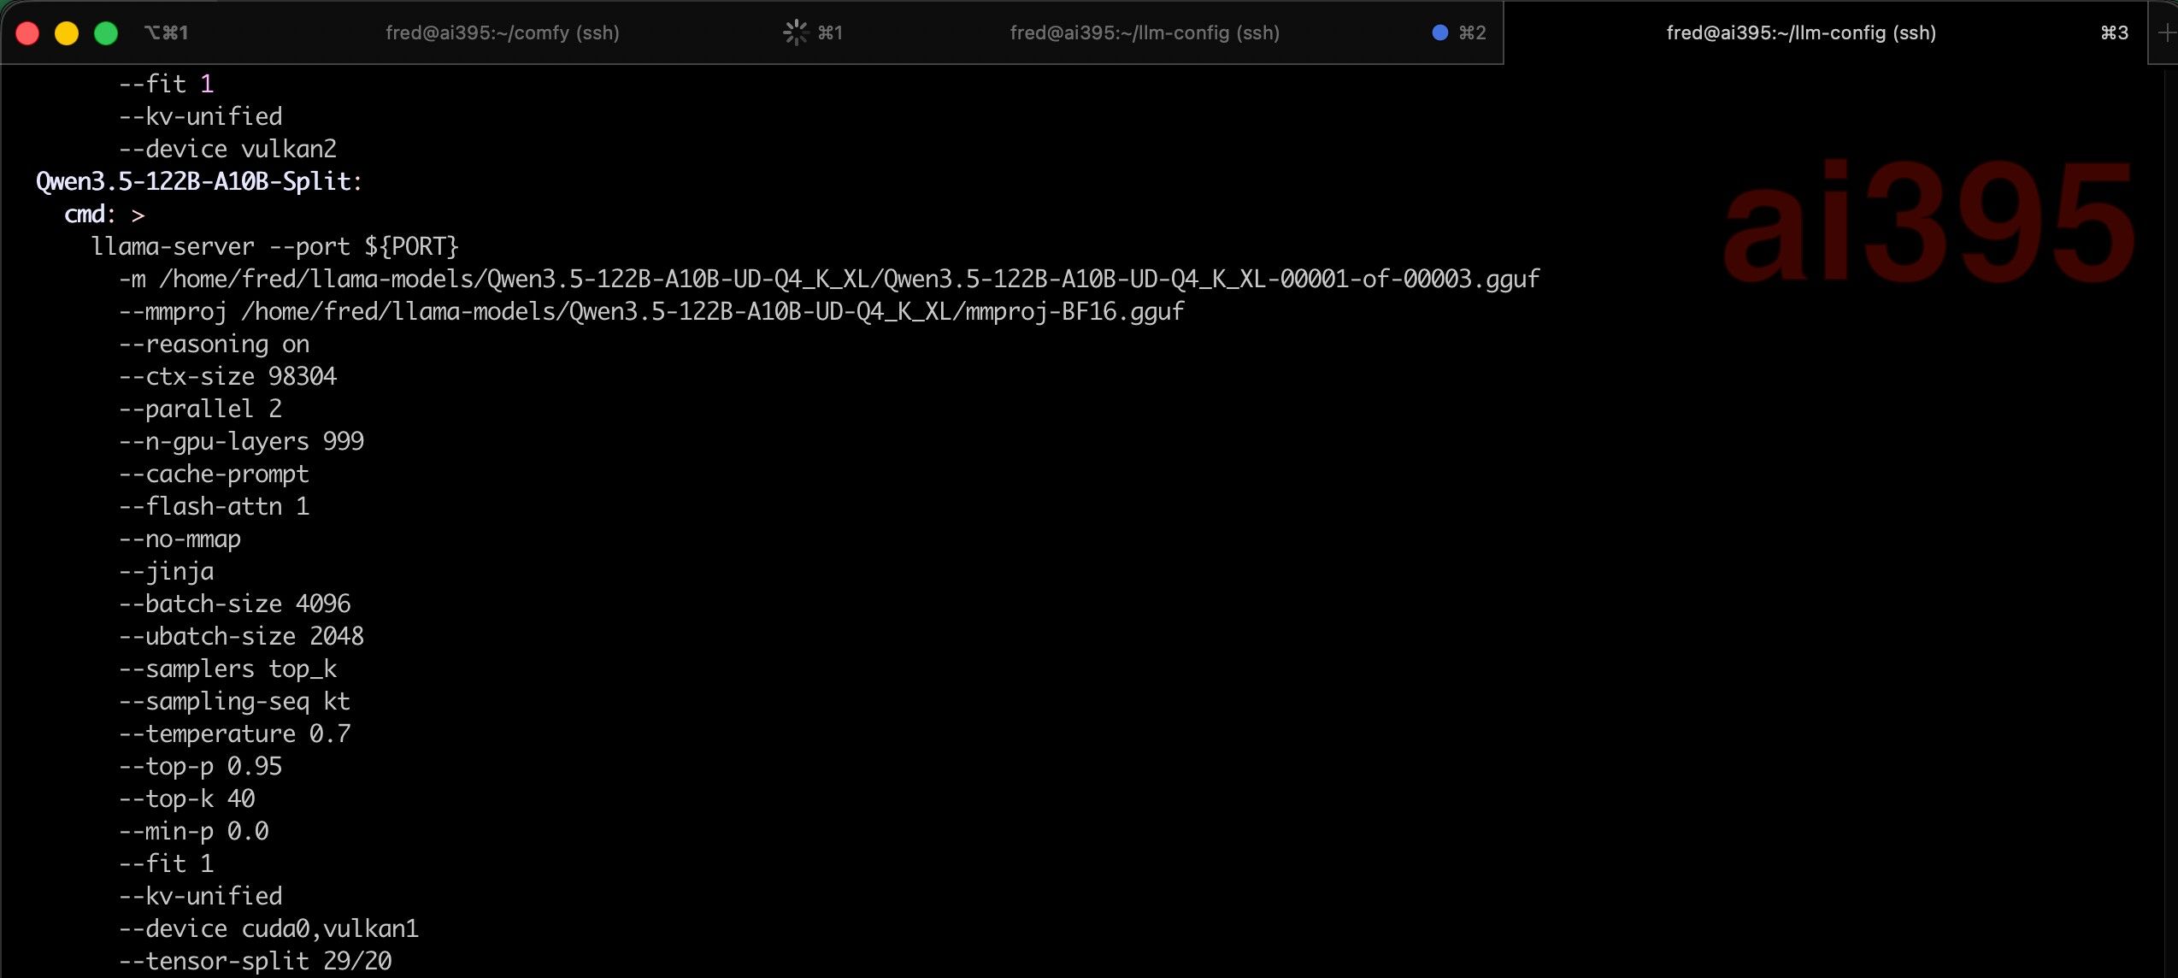Click the '--mmproj' mmproj-BF16.gguf line
The width and height of the screenshot is (2178, 978).
(x=651, y=311)
